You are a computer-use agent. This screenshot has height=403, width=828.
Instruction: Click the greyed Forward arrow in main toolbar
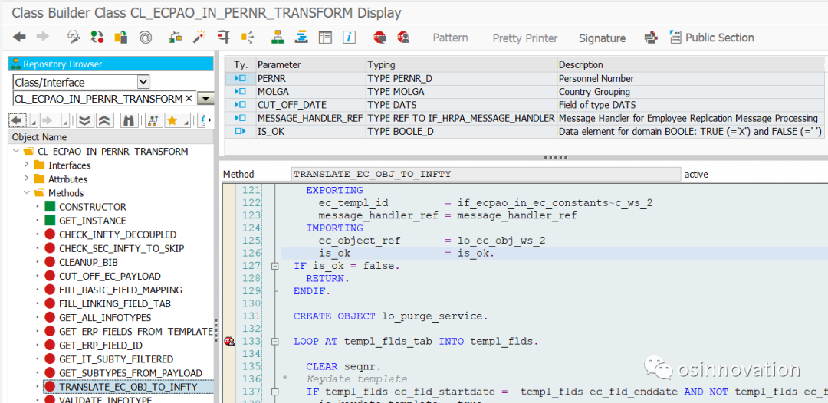(42, 37)
